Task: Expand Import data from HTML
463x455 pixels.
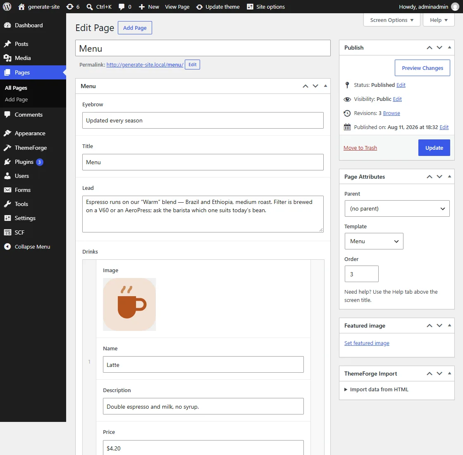Action: (x=376, y=389)
